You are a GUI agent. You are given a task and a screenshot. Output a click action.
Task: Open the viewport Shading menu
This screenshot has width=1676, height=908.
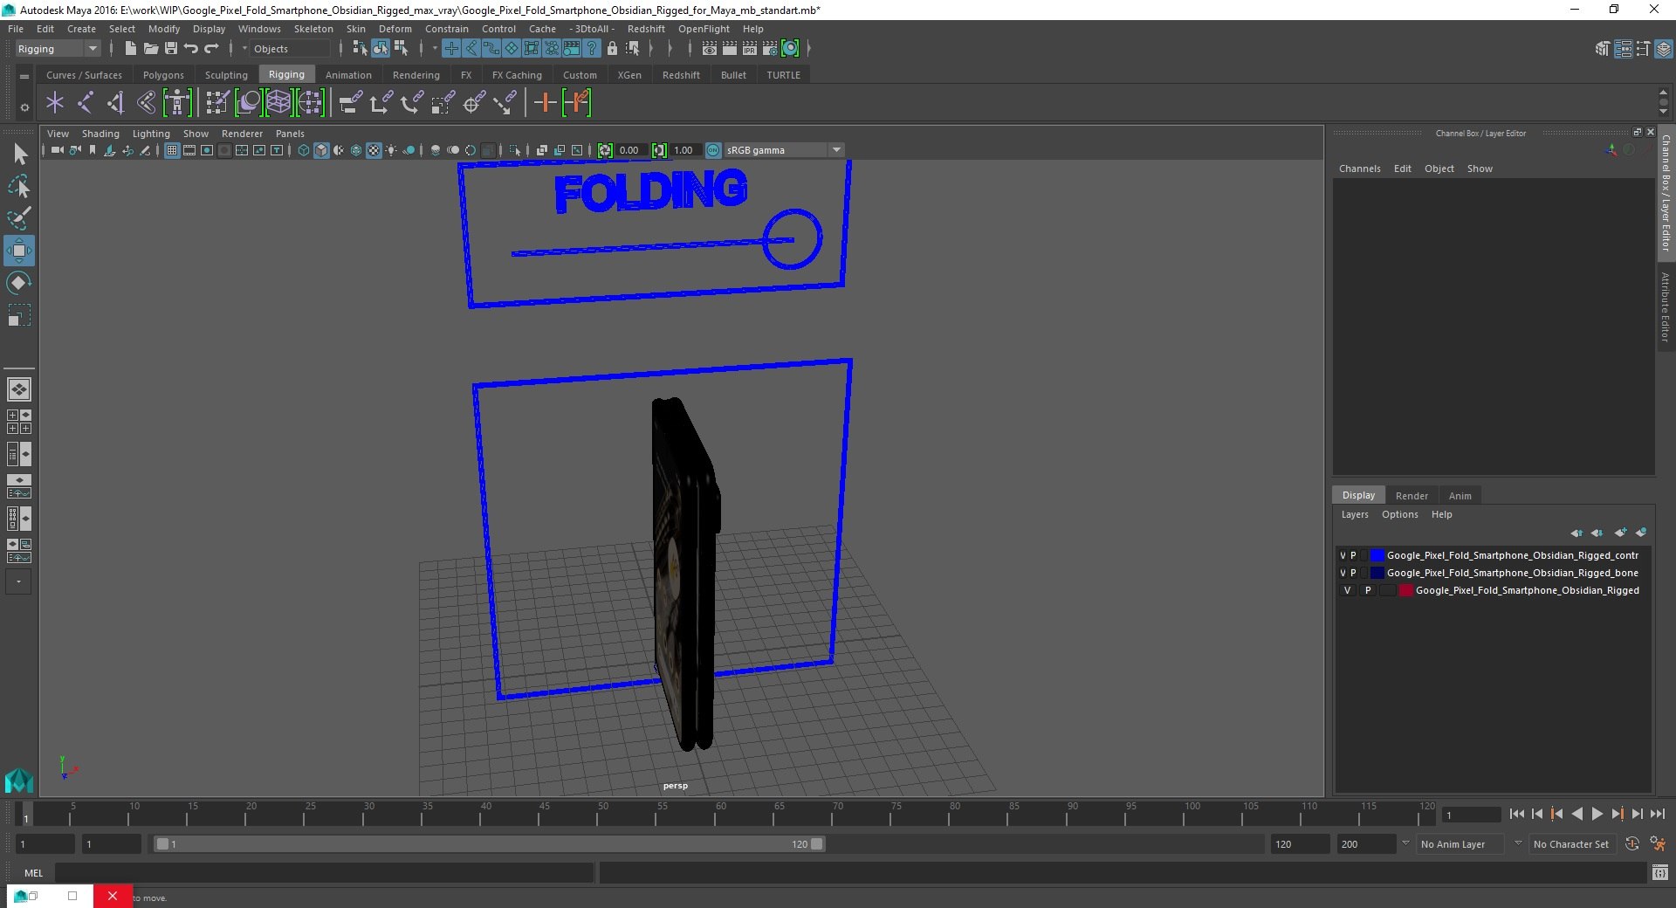click(x=100, y=134)
